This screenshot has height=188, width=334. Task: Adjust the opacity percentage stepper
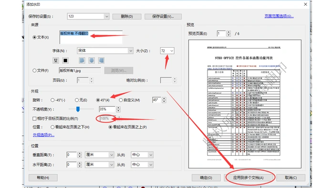pyautogui.click(x=118, y=109)
